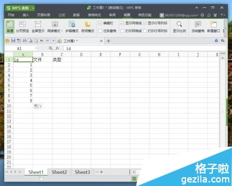Add a new document tab with plus
Screen dimensions: 232x186
tap(109, 41)
